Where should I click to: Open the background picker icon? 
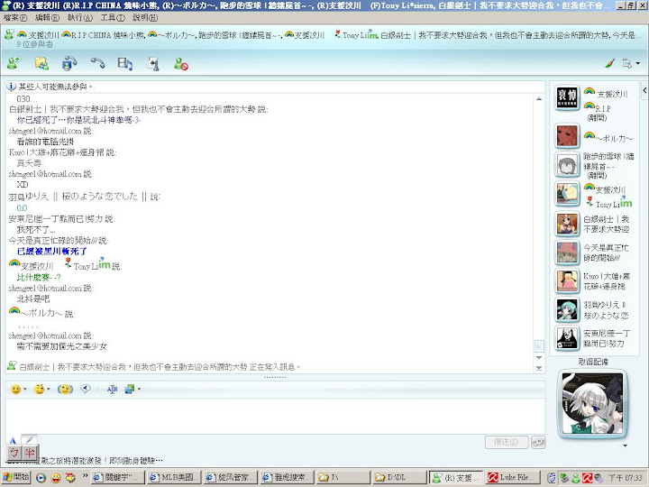pos(130,389)
